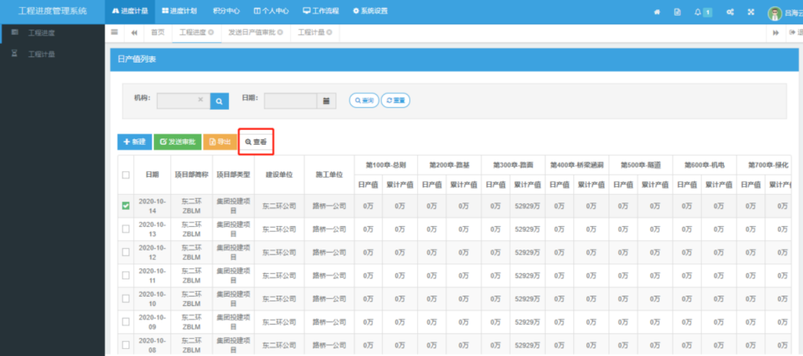Collapse sidebar with hamburger icon
Screen dimensions: 803x356
click(x=114, y=32)
